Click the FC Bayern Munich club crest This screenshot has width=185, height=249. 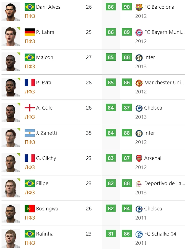[x=139, y=32]
